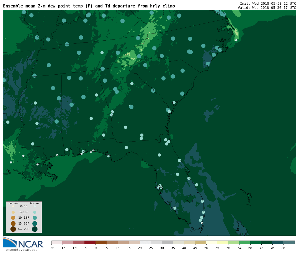Click the dark teal colorbar swatch between 76 and 80
The height and width of the screenshot is (253, 299).
pos(278,242)
